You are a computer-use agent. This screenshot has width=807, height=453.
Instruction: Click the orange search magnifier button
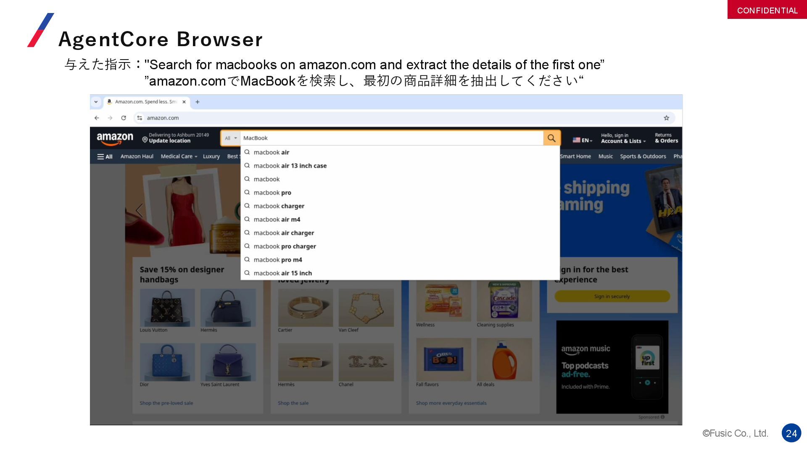point(551,138)
